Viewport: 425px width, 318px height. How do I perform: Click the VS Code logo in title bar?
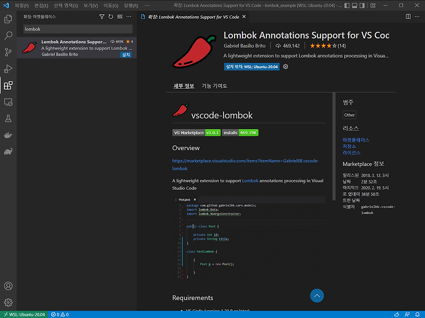coord(6,5)
